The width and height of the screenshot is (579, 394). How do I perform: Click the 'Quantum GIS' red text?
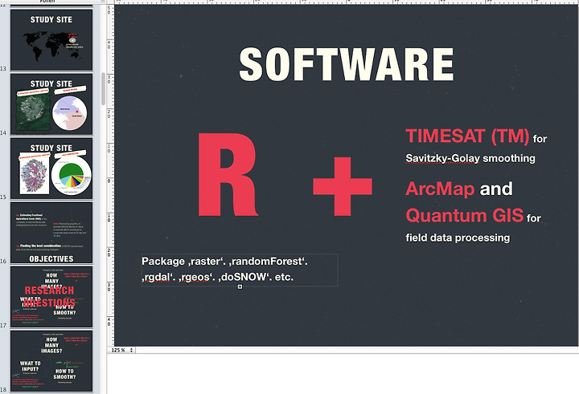pyautogui.click(x=465, y=216)
